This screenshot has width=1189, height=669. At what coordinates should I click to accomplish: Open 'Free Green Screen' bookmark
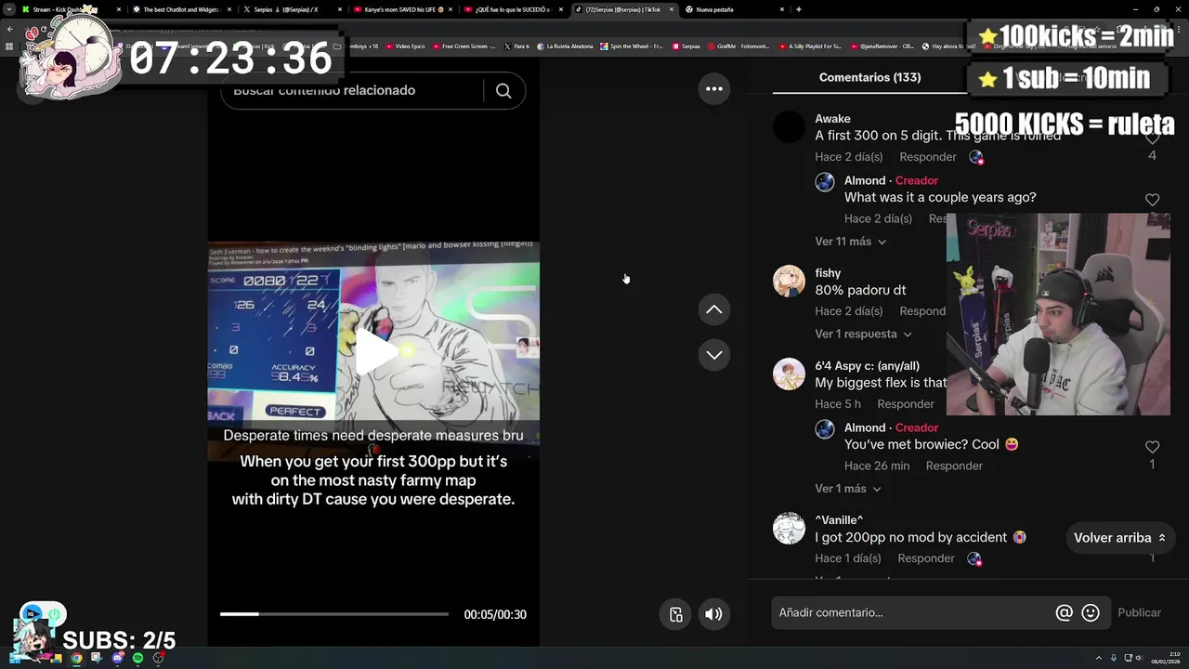pos(464,46)
